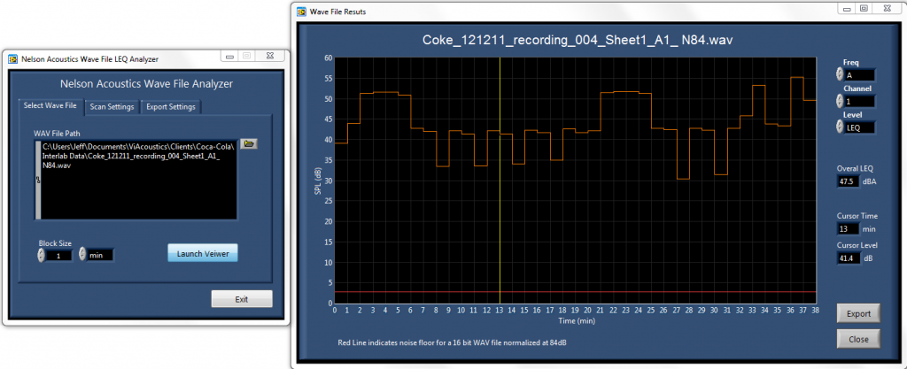The height and width of the screenshot is (369, 907).
Task: Open the Export Settings tab
Action: 171,107
